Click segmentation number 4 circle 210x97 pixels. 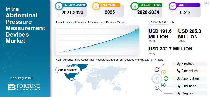click(x=163, y=85)
